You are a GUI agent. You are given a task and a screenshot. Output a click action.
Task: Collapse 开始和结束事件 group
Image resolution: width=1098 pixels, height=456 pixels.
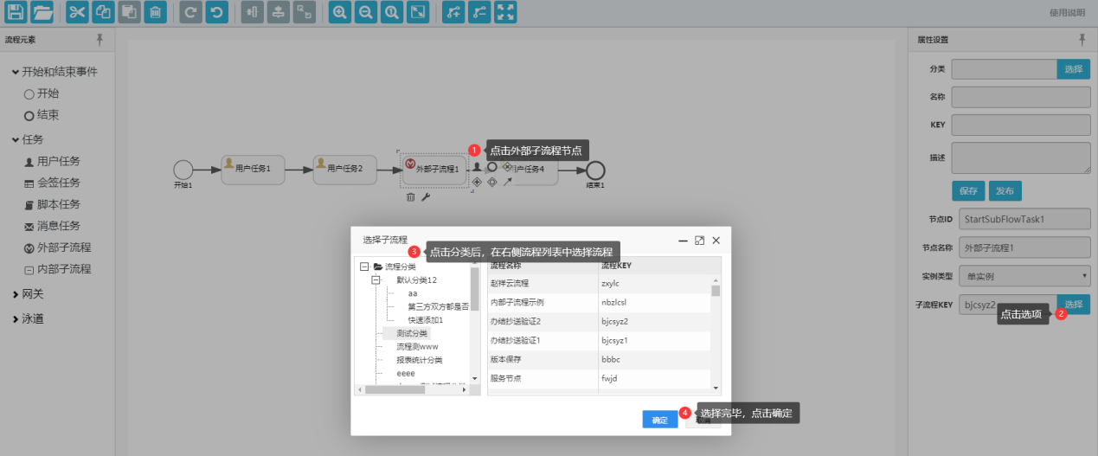[x=16, y=72]
